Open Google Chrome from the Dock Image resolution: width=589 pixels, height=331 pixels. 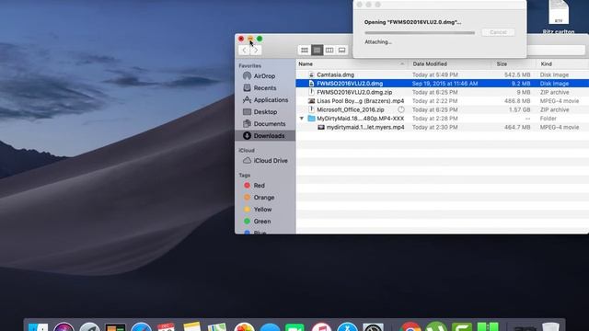pos(410,327)
